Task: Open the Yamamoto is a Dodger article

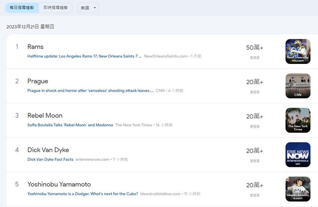Action: tap(82, 194)
